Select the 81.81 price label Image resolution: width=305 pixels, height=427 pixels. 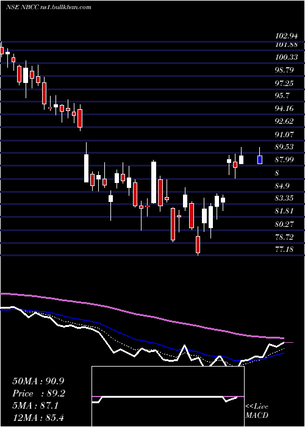(285, 211)
